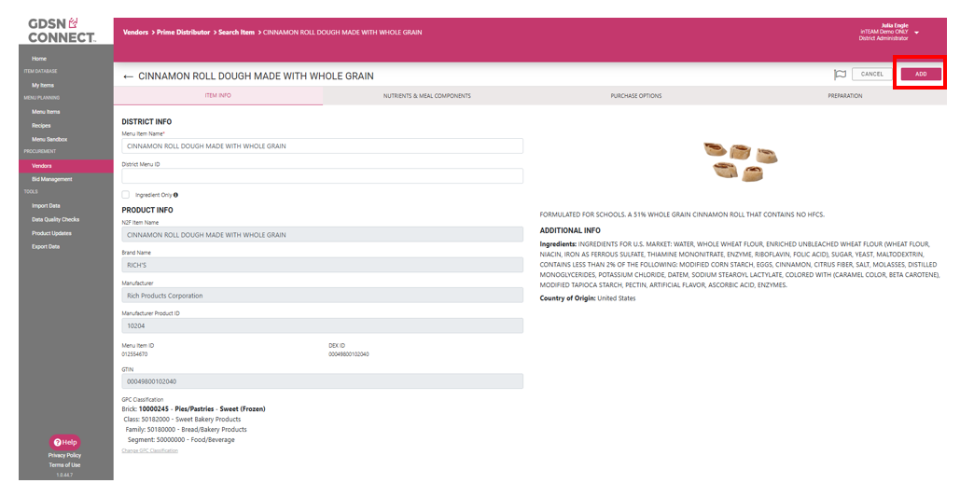The width and height of the screenshot is (960, 497).
Task: Click the ADD button
Action: click(x=921, y=74)
